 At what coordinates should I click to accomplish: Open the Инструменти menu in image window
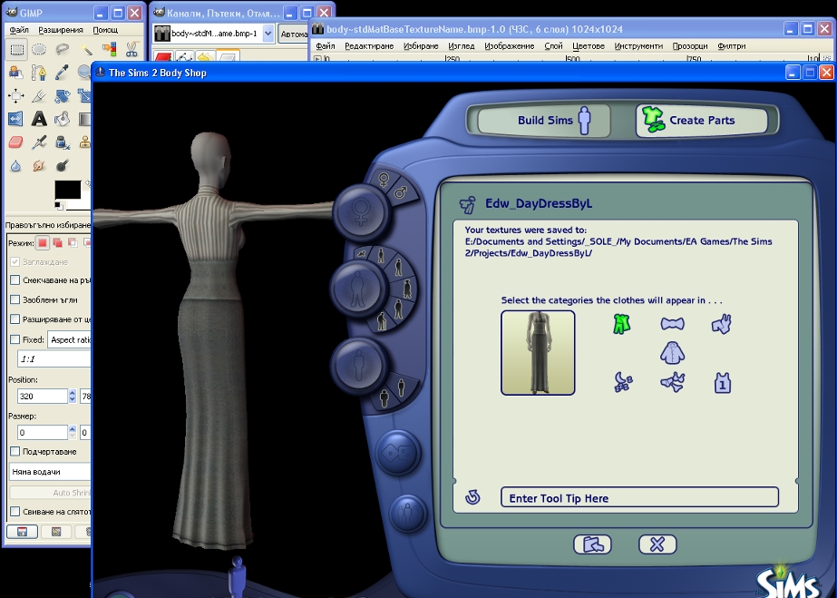coord(638,46)
